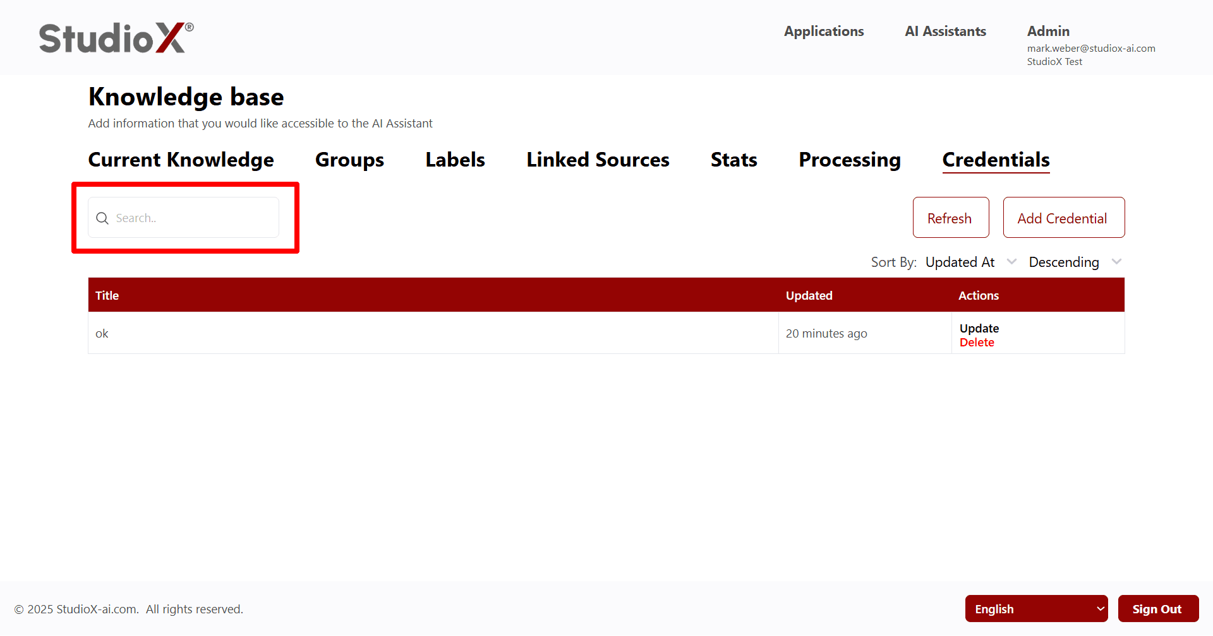Switch to the Groups tab
1213x636 pixels.
pyautogui.click(x=349, y=160)
